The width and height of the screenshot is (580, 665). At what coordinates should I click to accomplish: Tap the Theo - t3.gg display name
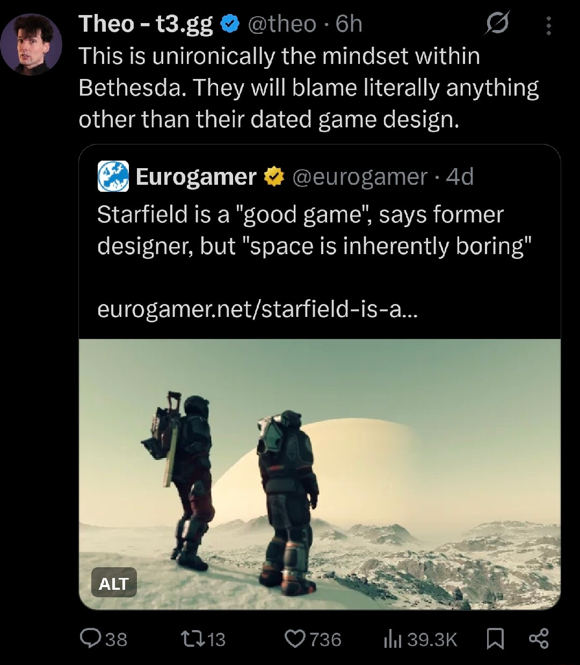[146, 25]
